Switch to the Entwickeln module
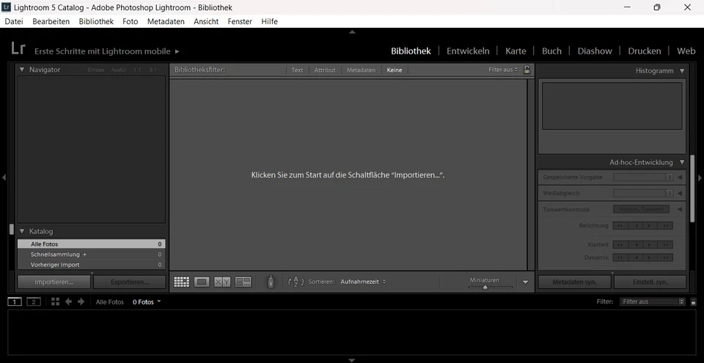Image resolution: width=704 pixels, height=363 pixels. (468, 51)
